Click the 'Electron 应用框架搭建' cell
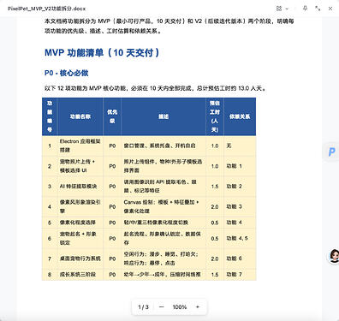This screenshot has height=321, width=339. (80, 146)
